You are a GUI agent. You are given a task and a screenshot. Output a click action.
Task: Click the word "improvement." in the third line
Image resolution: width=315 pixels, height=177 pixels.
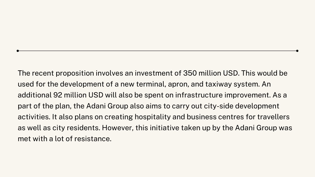click(248, 96)
